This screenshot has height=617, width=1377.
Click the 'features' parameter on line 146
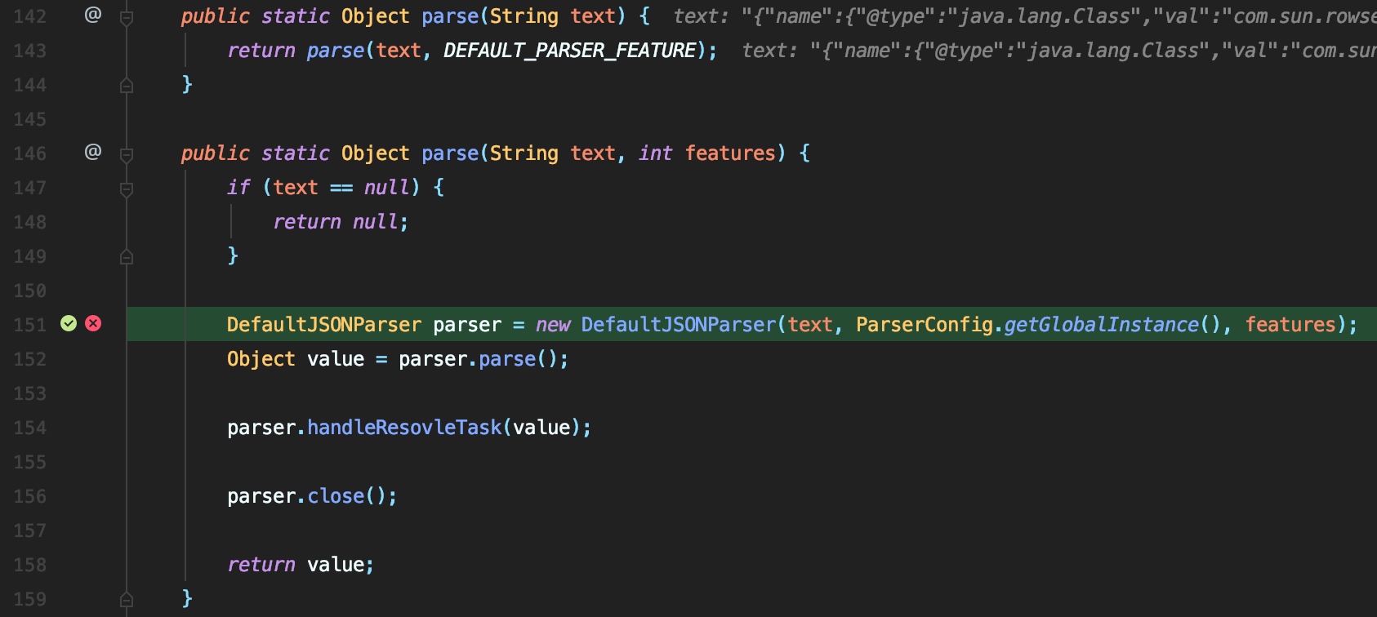(x=730, y=153)
